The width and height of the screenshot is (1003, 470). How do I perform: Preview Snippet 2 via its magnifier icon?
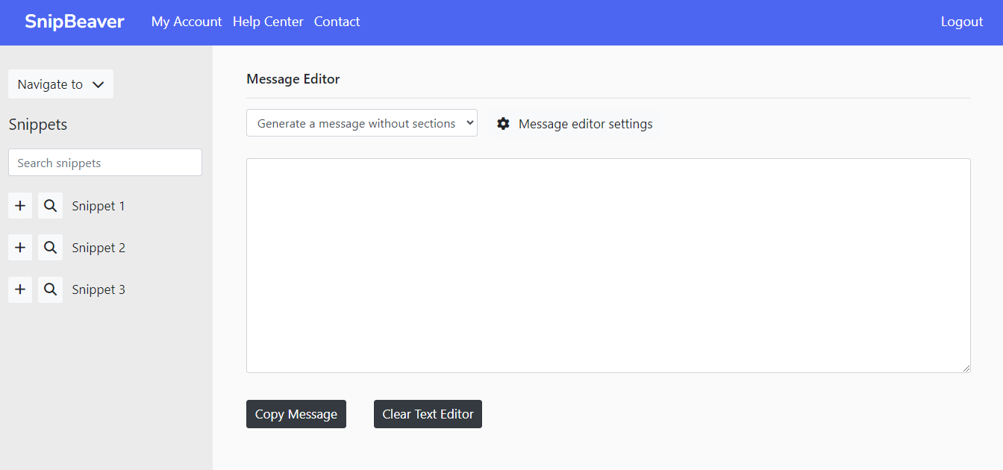tap(50, 247)
